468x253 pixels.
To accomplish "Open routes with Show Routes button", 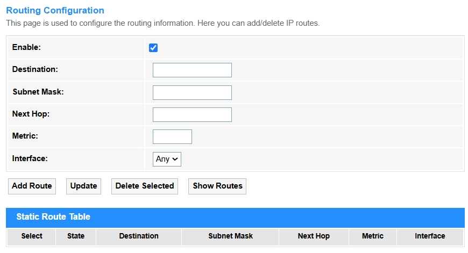I will click(x=217, y=186).
